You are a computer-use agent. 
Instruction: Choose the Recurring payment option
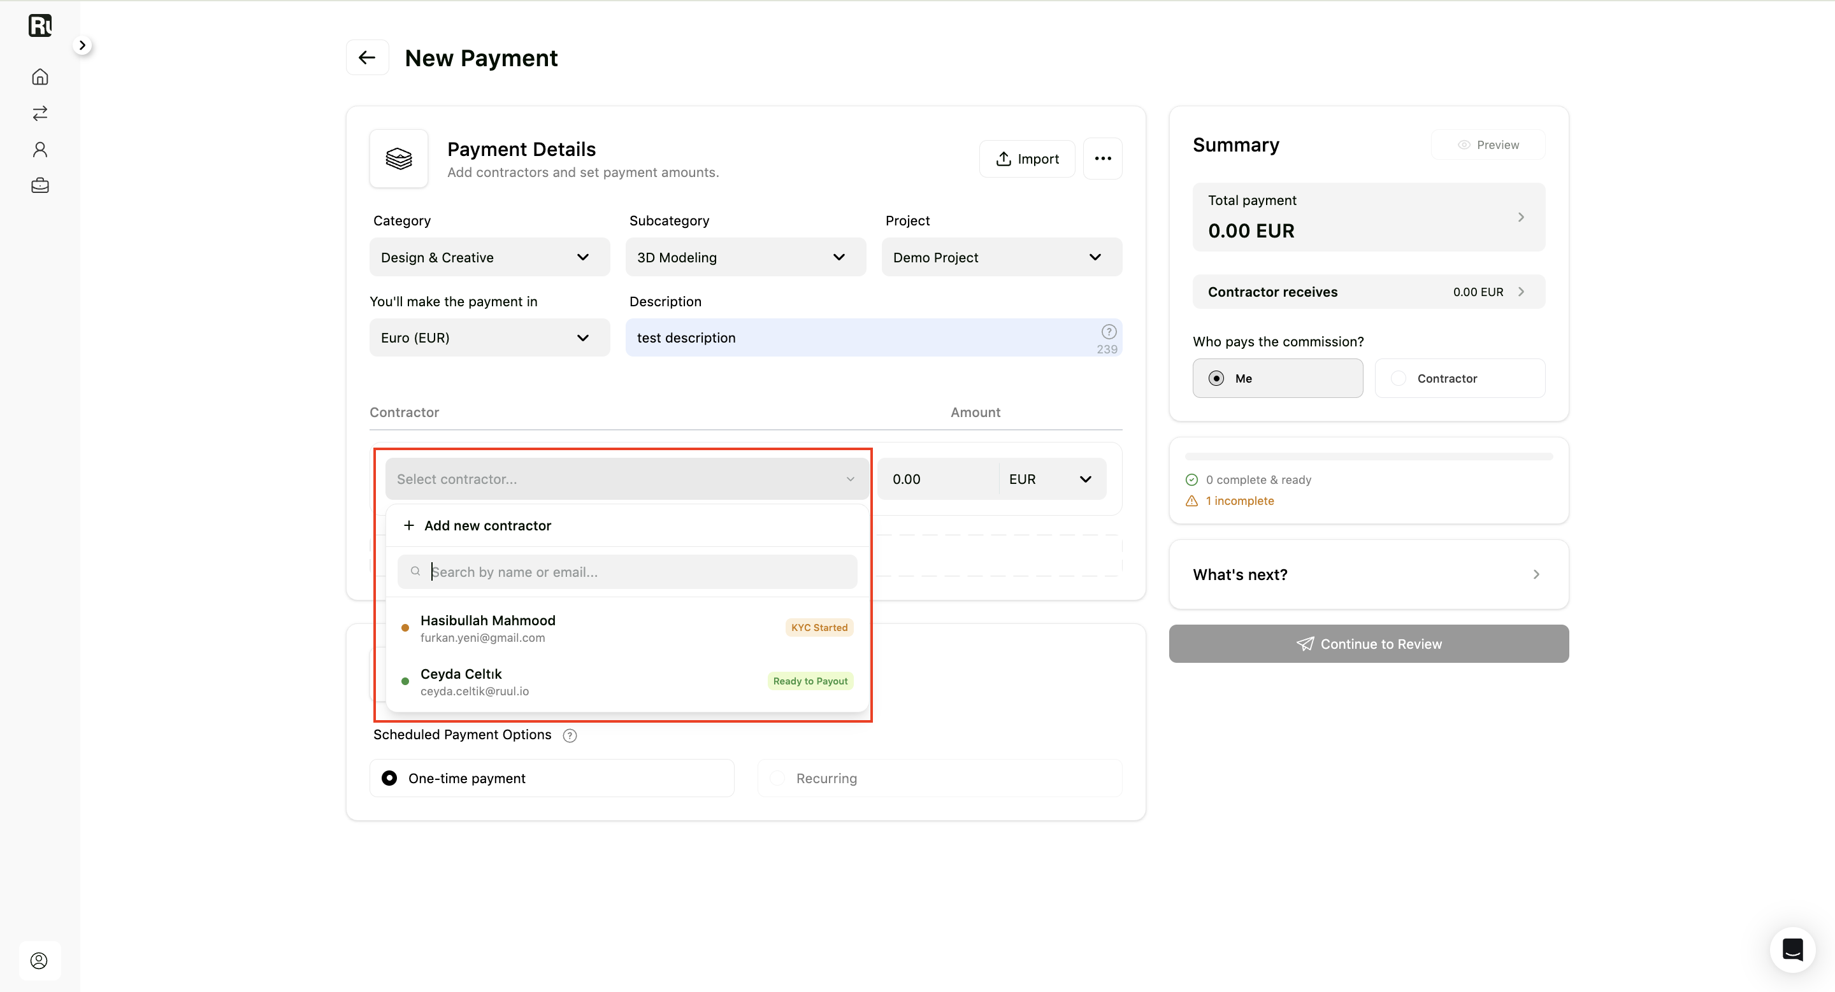coord(940,779)
